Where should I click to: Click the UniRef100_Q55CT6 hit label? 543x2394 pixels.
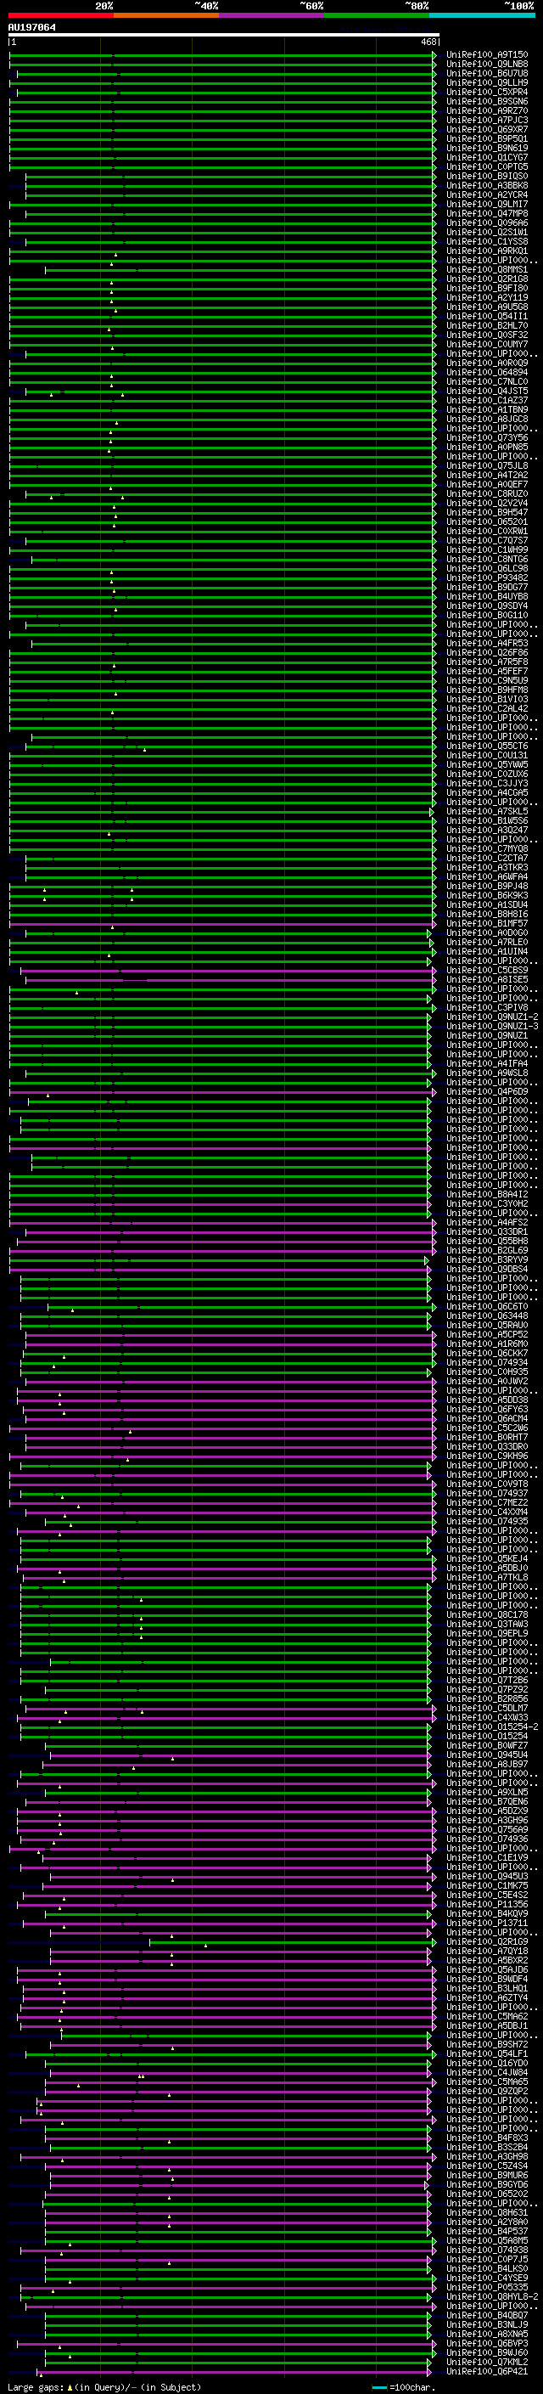click(487, 746)
